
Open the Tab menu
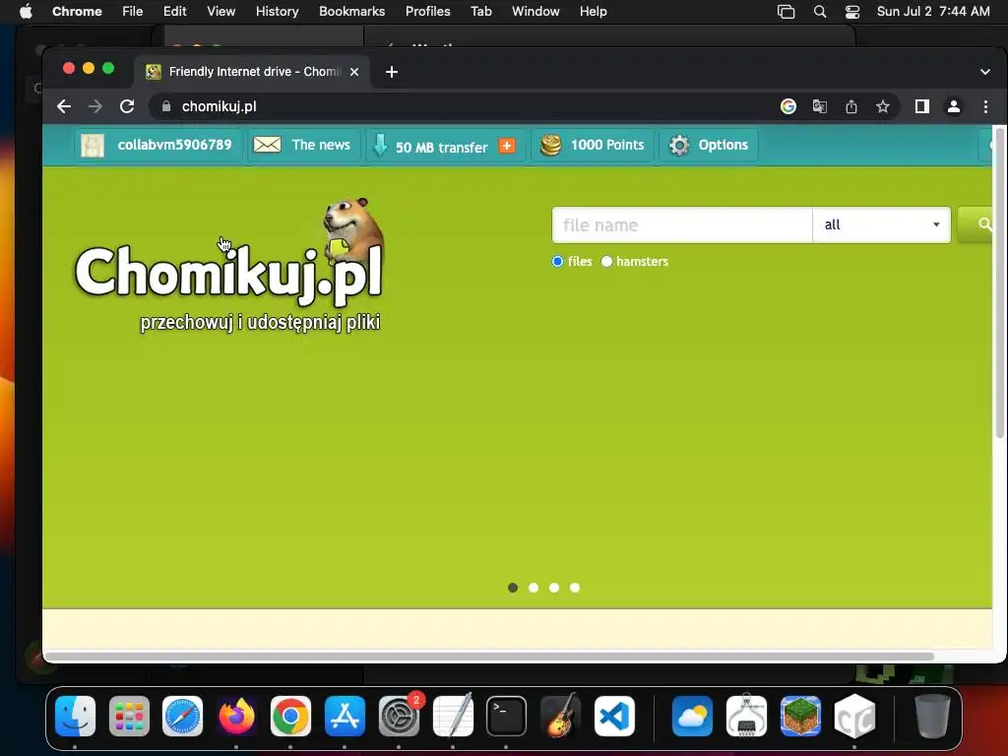point(480,12)
